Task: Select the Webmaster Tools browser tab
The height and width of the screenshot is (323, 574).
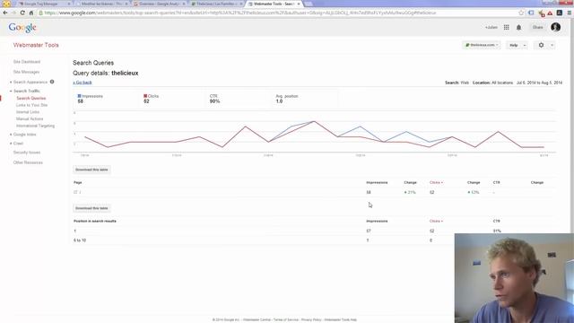Action: click(274, 4)
